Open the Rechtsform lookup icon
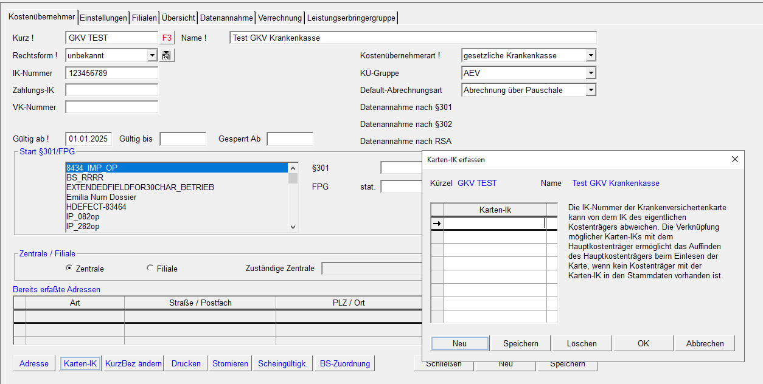The height and width of the screenshot is (384, 763). click(167, 55)
